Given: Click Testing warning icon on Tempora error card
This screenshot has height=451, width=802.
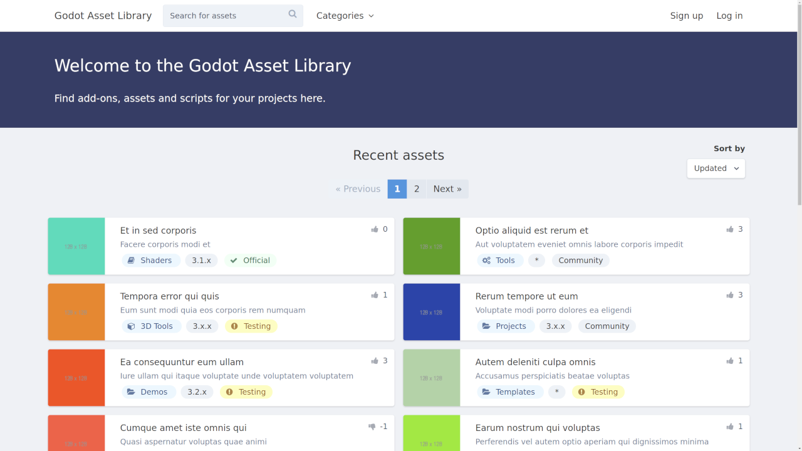Looking at the screenshot, I should pyautogui.click(x=234, y=326).
